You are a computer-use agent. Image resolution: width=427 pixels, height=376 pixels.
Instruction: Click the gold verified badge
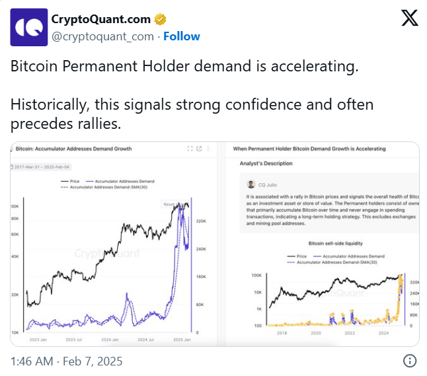point(160,20)
